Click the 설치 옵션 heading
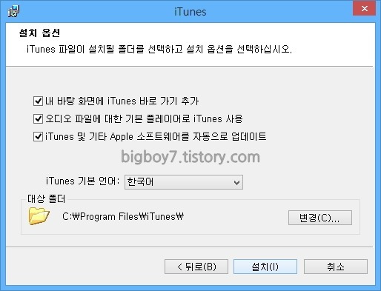 pos(39,33)
